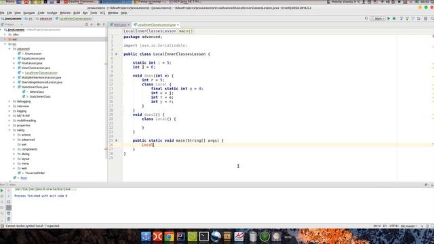Open the Analyze menu
Image resolution: width=434 pixels, height=244 pixels.
pyautogui.click(x=52, y=13)
